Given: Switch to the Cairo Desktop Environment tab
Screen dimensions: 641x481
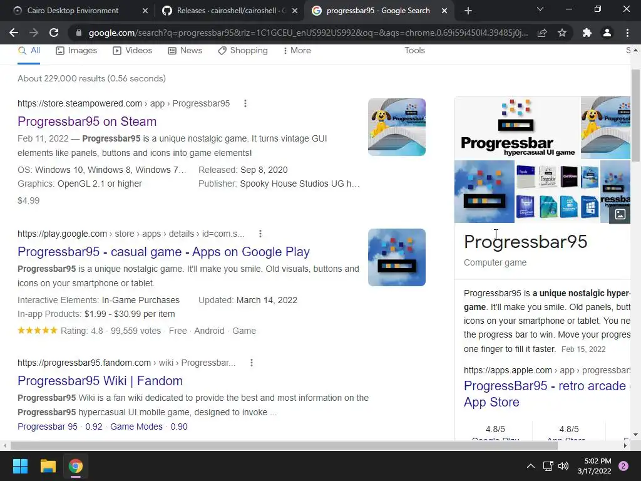Looking at the screenshot, I should 73,11.
